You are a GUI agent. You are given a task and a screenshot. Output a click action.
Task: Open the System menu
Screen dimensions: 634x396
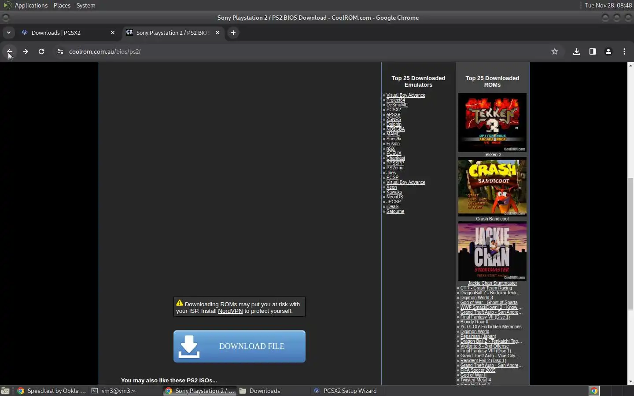coord(86,5)
